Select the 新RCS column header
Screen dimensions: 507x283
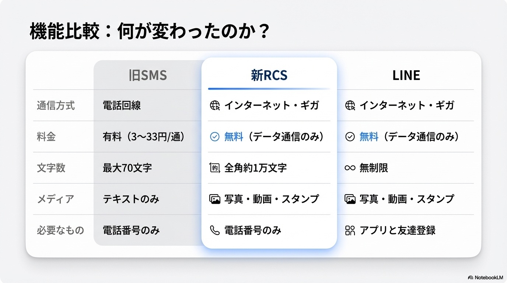point(269,76)
